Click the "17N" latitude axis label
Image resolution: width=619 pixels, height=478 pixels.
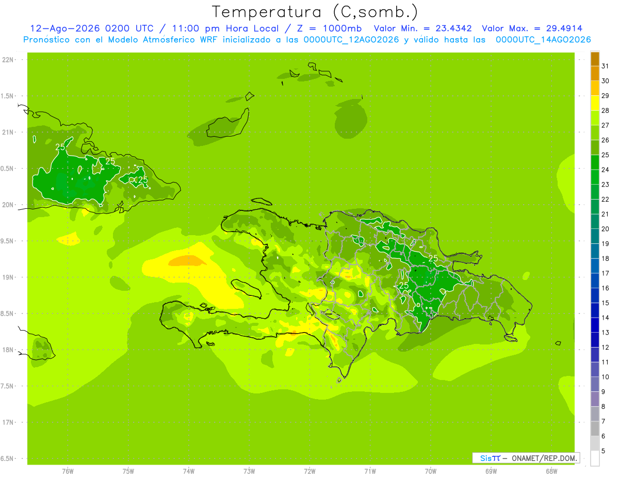(x=8, y=422)
